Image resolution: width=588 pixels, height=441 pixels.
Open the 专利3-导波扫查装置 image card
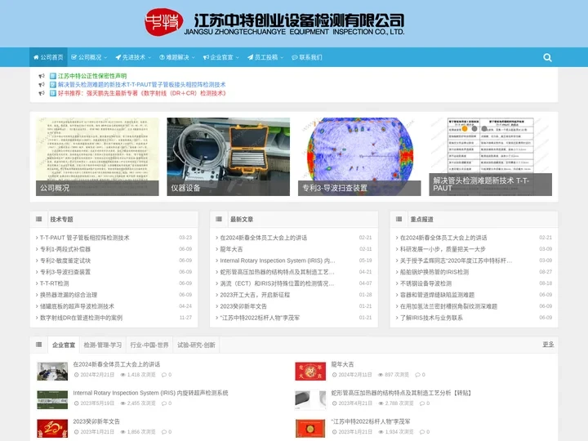[x=359, y=156]
